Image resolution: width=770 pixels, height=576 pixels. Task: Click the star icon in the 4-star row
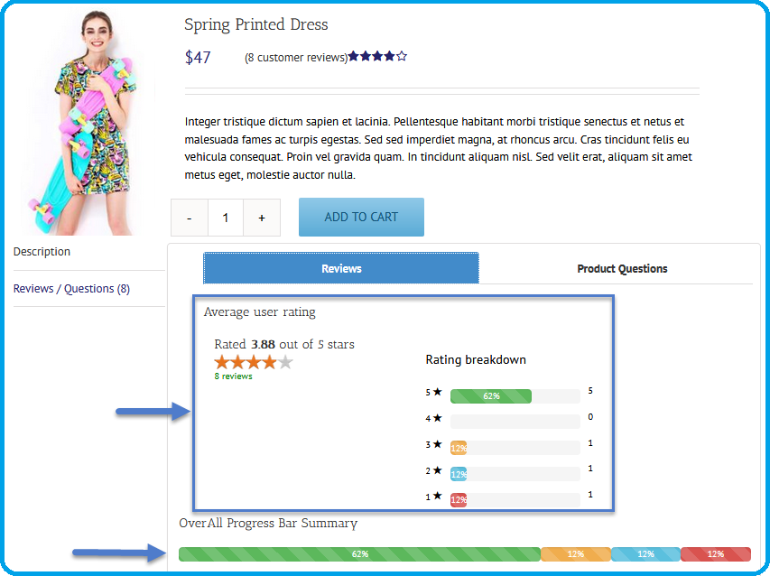click(438, 418)
